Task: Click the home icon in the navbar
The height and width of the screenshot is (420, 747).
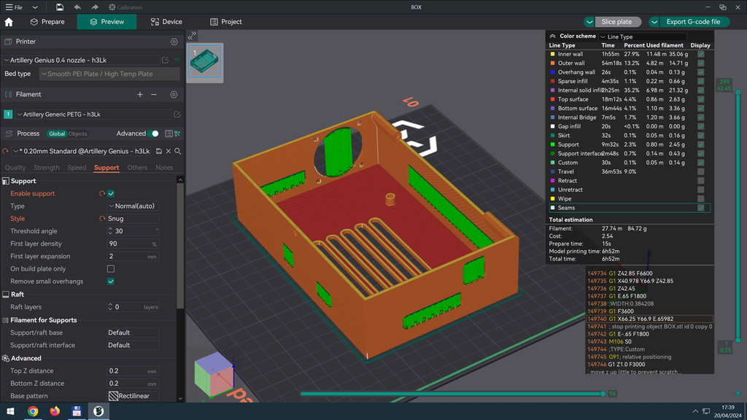Action: click(8, 22)
